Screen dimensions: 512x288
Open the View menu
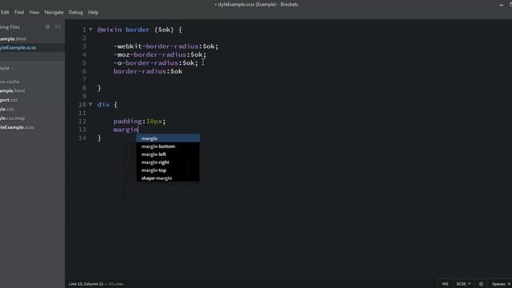coord(34,13)
